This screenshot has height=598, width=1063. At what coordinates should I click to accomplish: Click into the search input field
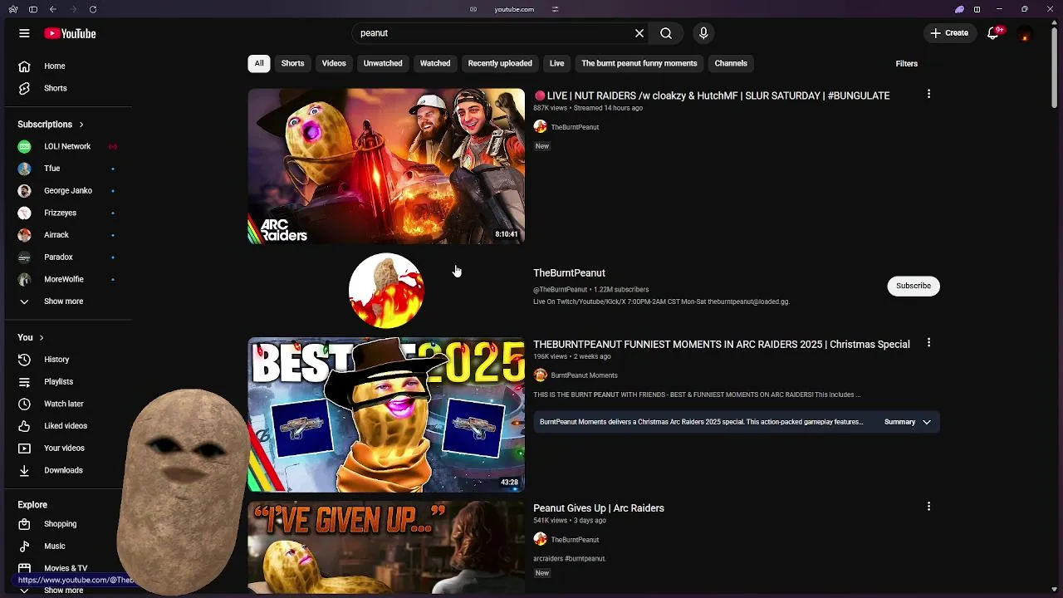494,33
